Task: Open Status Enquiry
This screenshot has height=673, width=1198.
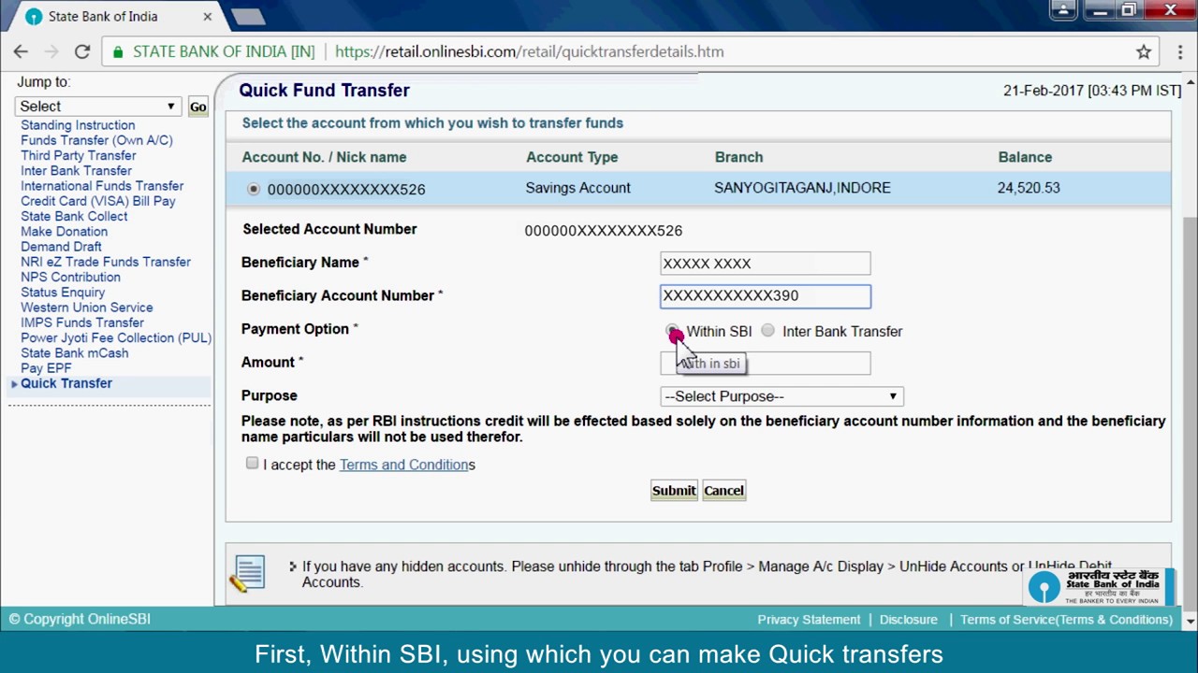Action: pos(63,293)
